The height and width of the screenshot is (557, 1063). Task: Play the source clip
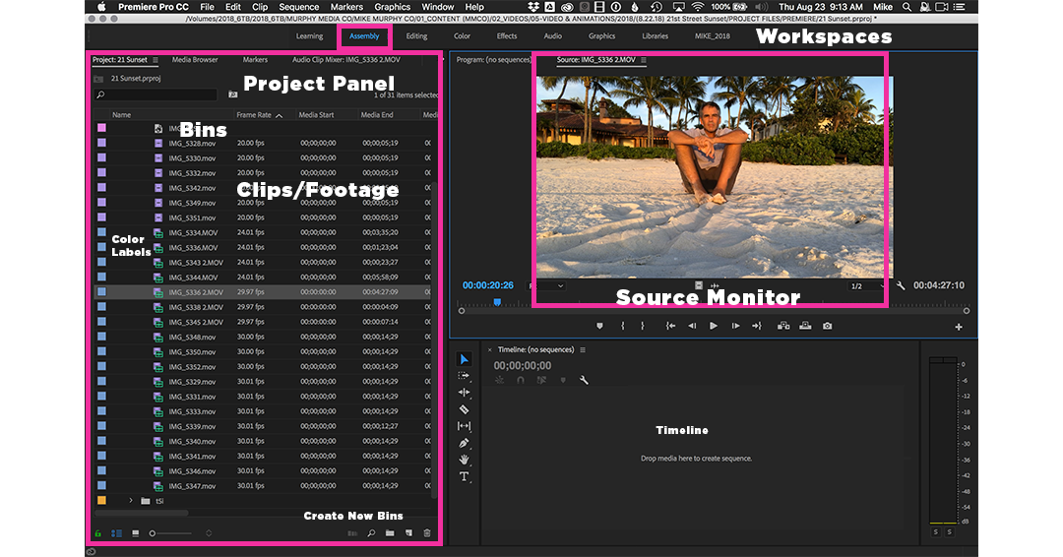click(x=714, y=326)
